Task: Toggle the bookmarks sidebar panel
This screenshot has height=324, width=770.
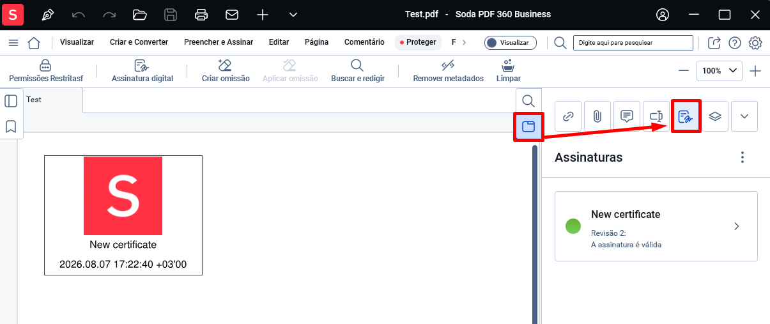Action: (x=11, y=127)
